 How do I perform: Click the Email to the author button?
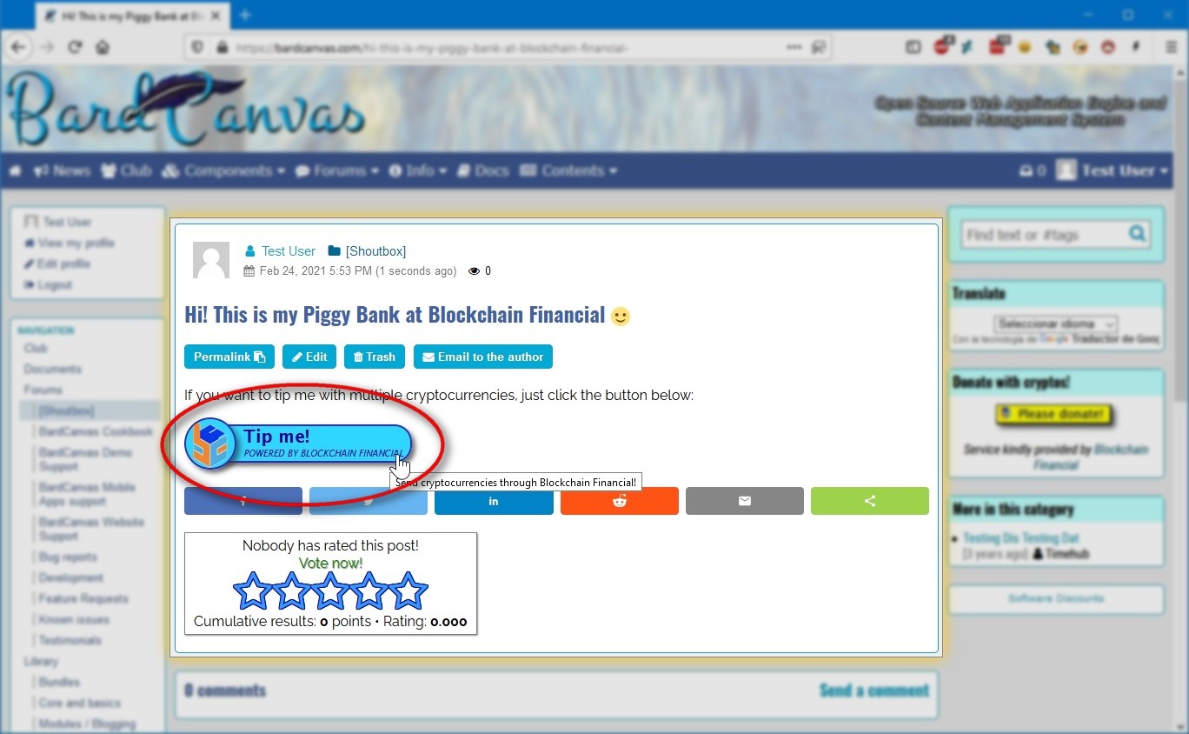coord(482,357)
